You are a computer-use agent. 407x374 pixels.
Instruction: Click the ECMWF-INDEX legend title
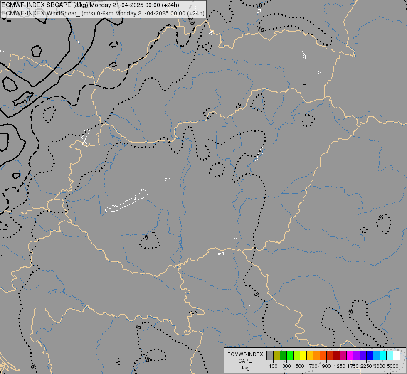click(x=245, y=354)
